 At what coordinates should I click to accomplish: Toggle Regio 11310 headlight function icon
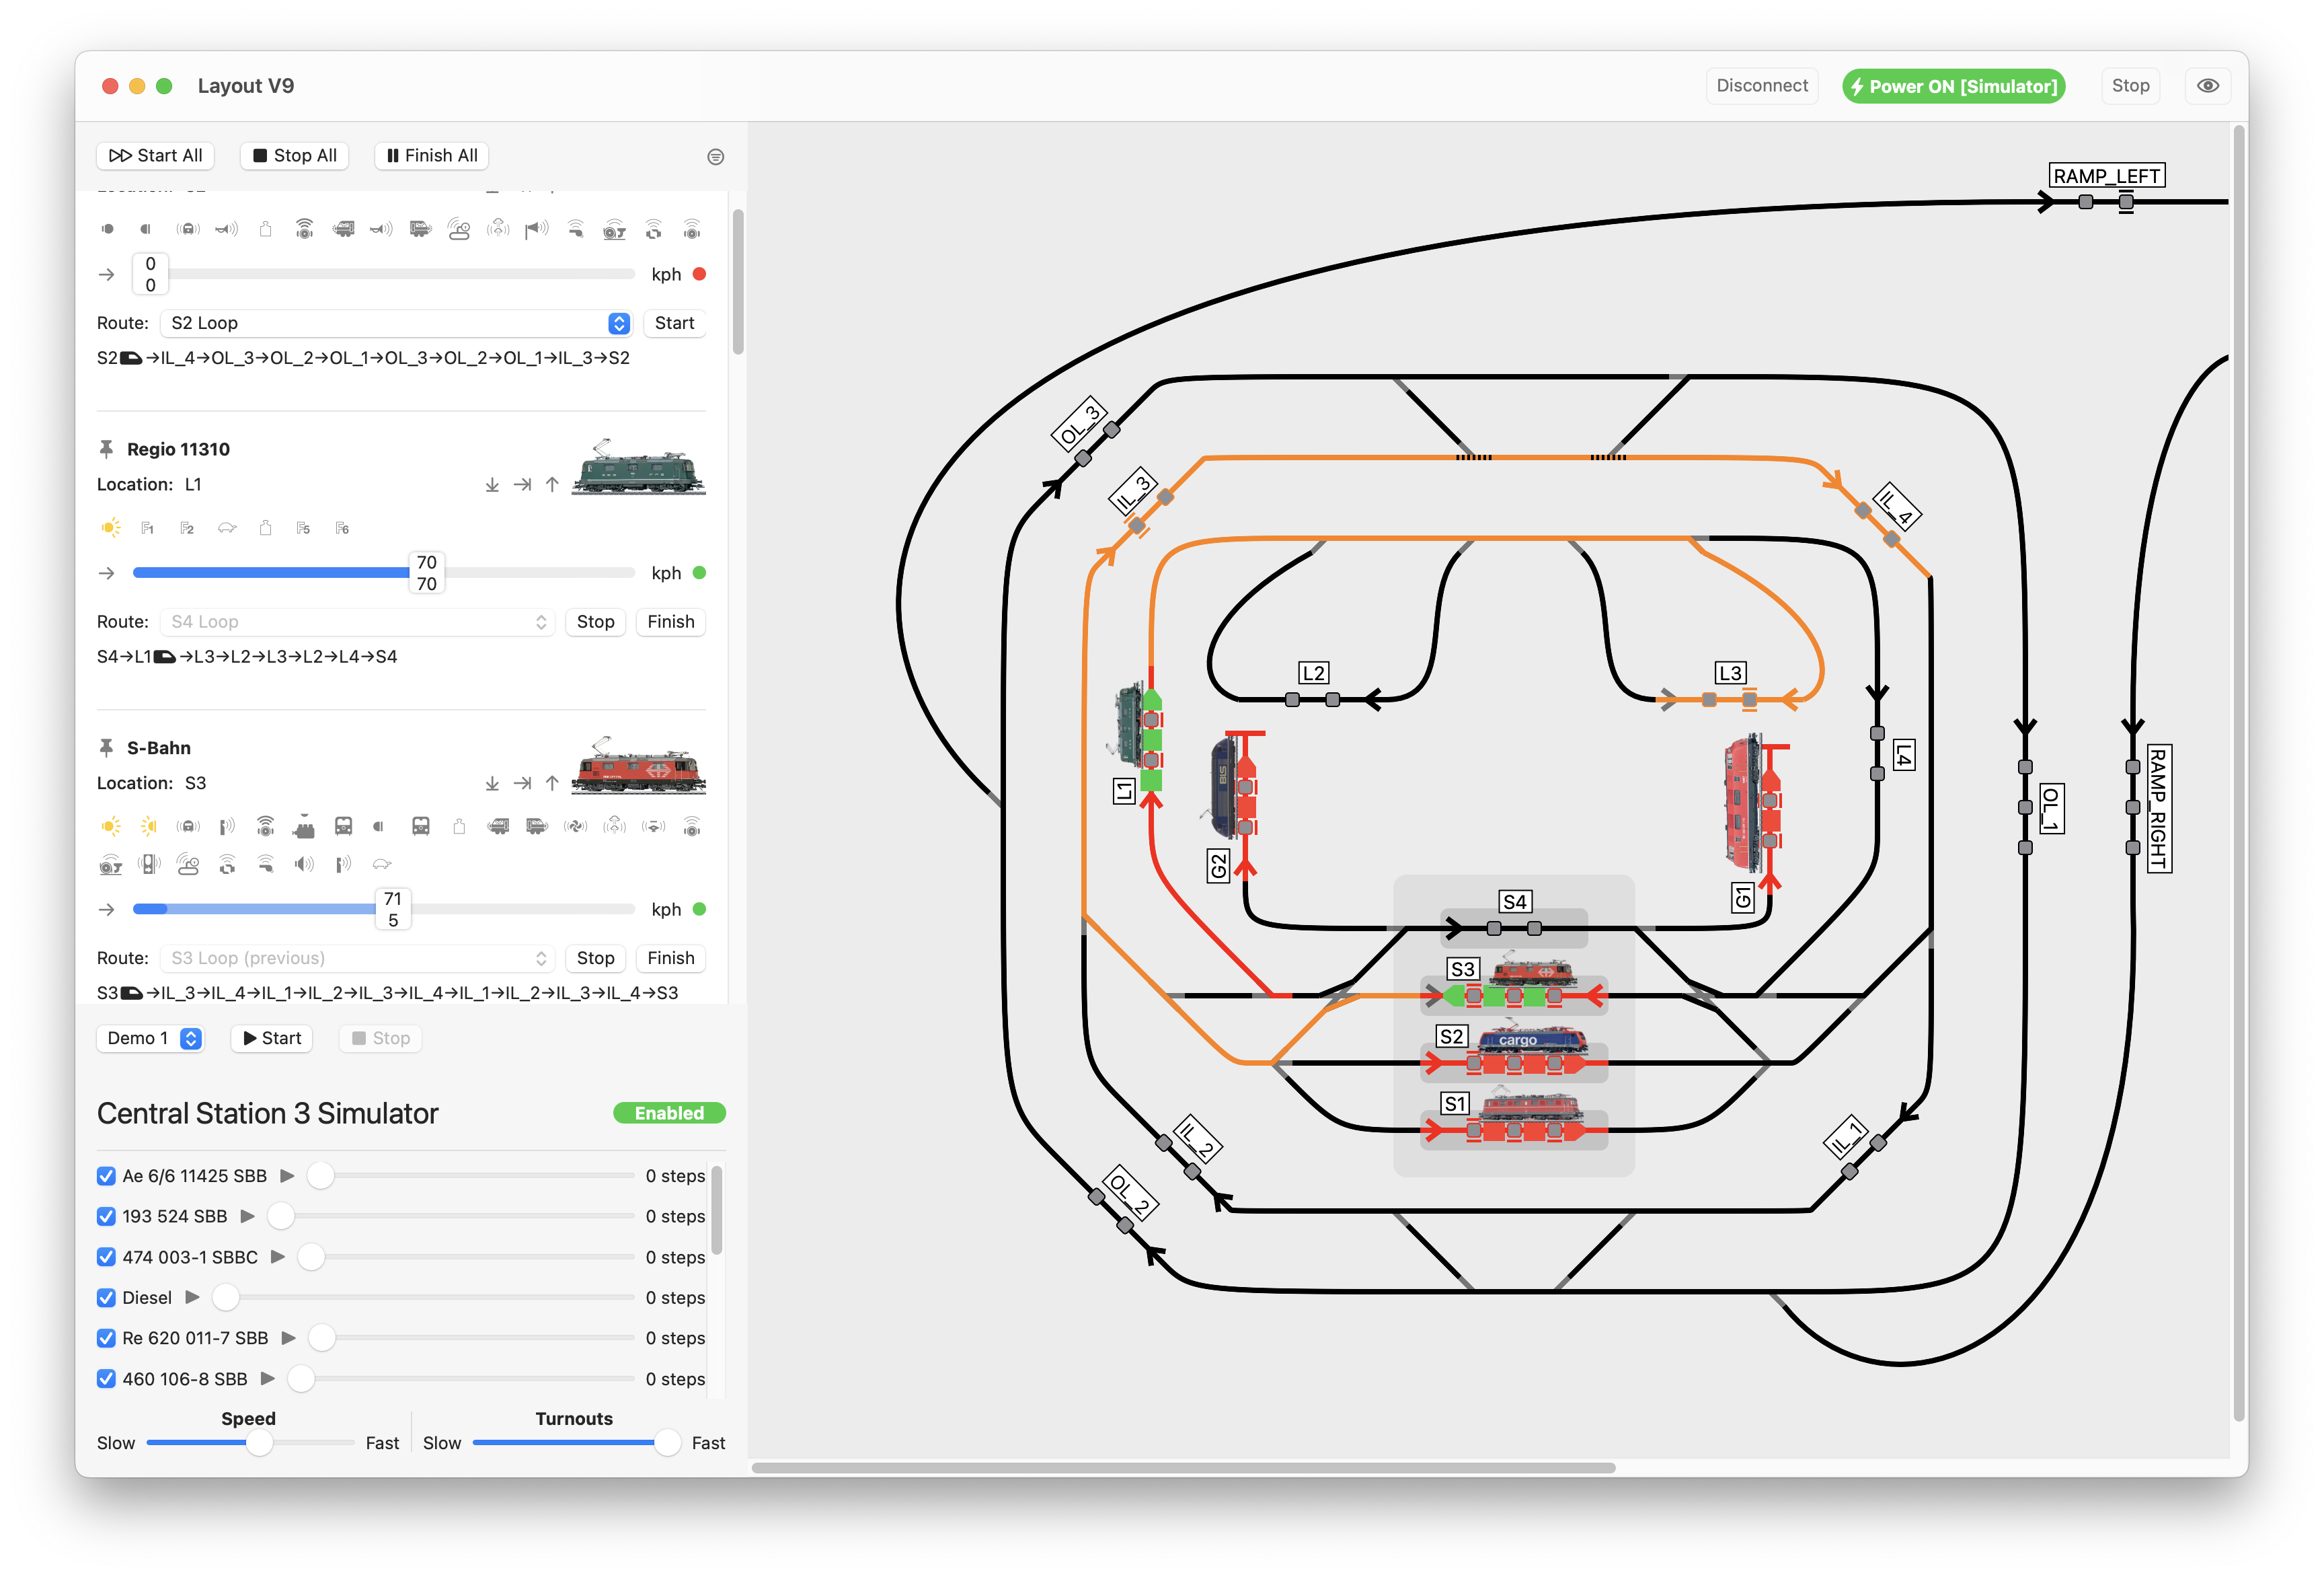tap(111, 527)
